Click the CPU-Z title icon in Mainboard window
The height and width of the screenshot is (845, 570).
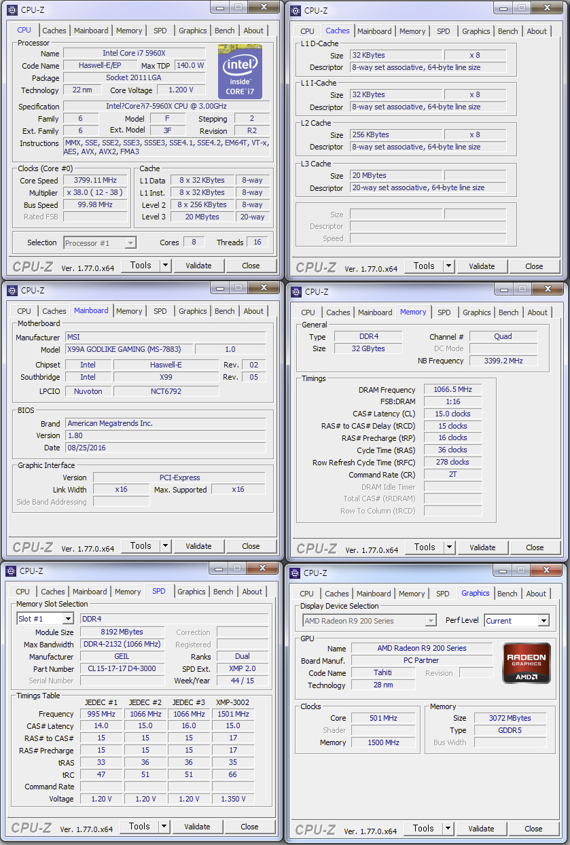pyautogui.click(x=12, y=290)
